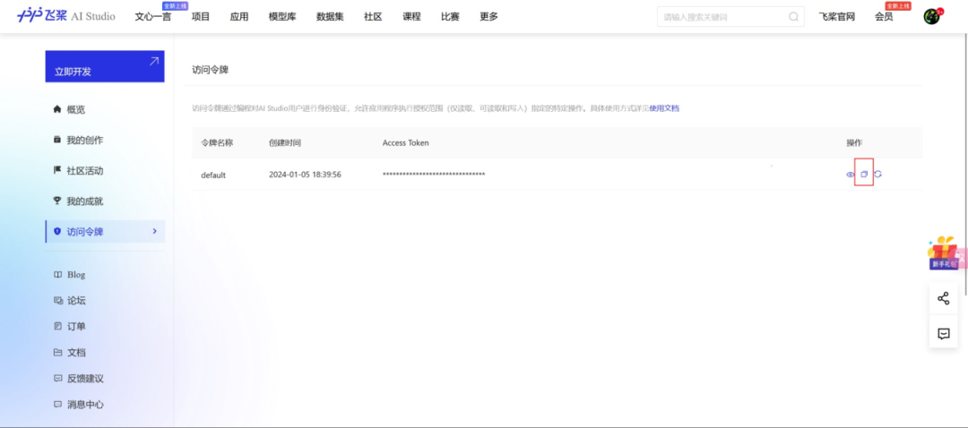Open the 应用 menu
The width and height of the screenshot is (968, 428).
pyautogui.click(x=239, y=17)
